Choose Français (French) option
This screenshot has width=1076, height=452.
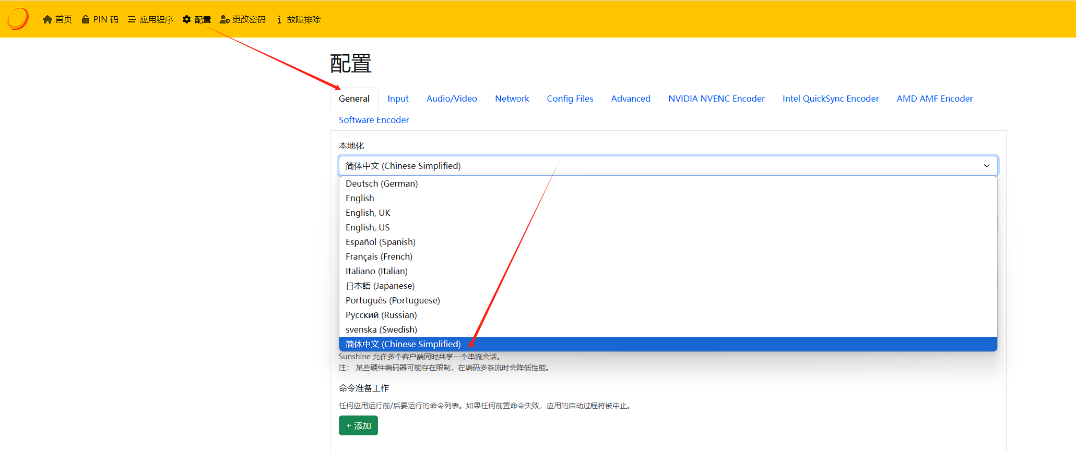point(668,256)
